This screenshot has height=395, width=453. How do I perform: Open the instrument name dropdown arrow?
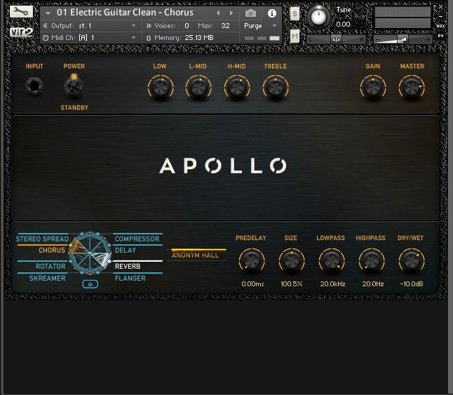[48, 13]
